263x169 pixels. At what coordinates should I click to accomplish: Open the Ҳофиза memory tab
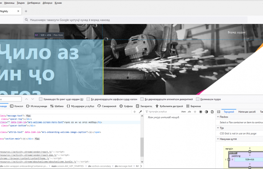[x=126, y=106]
